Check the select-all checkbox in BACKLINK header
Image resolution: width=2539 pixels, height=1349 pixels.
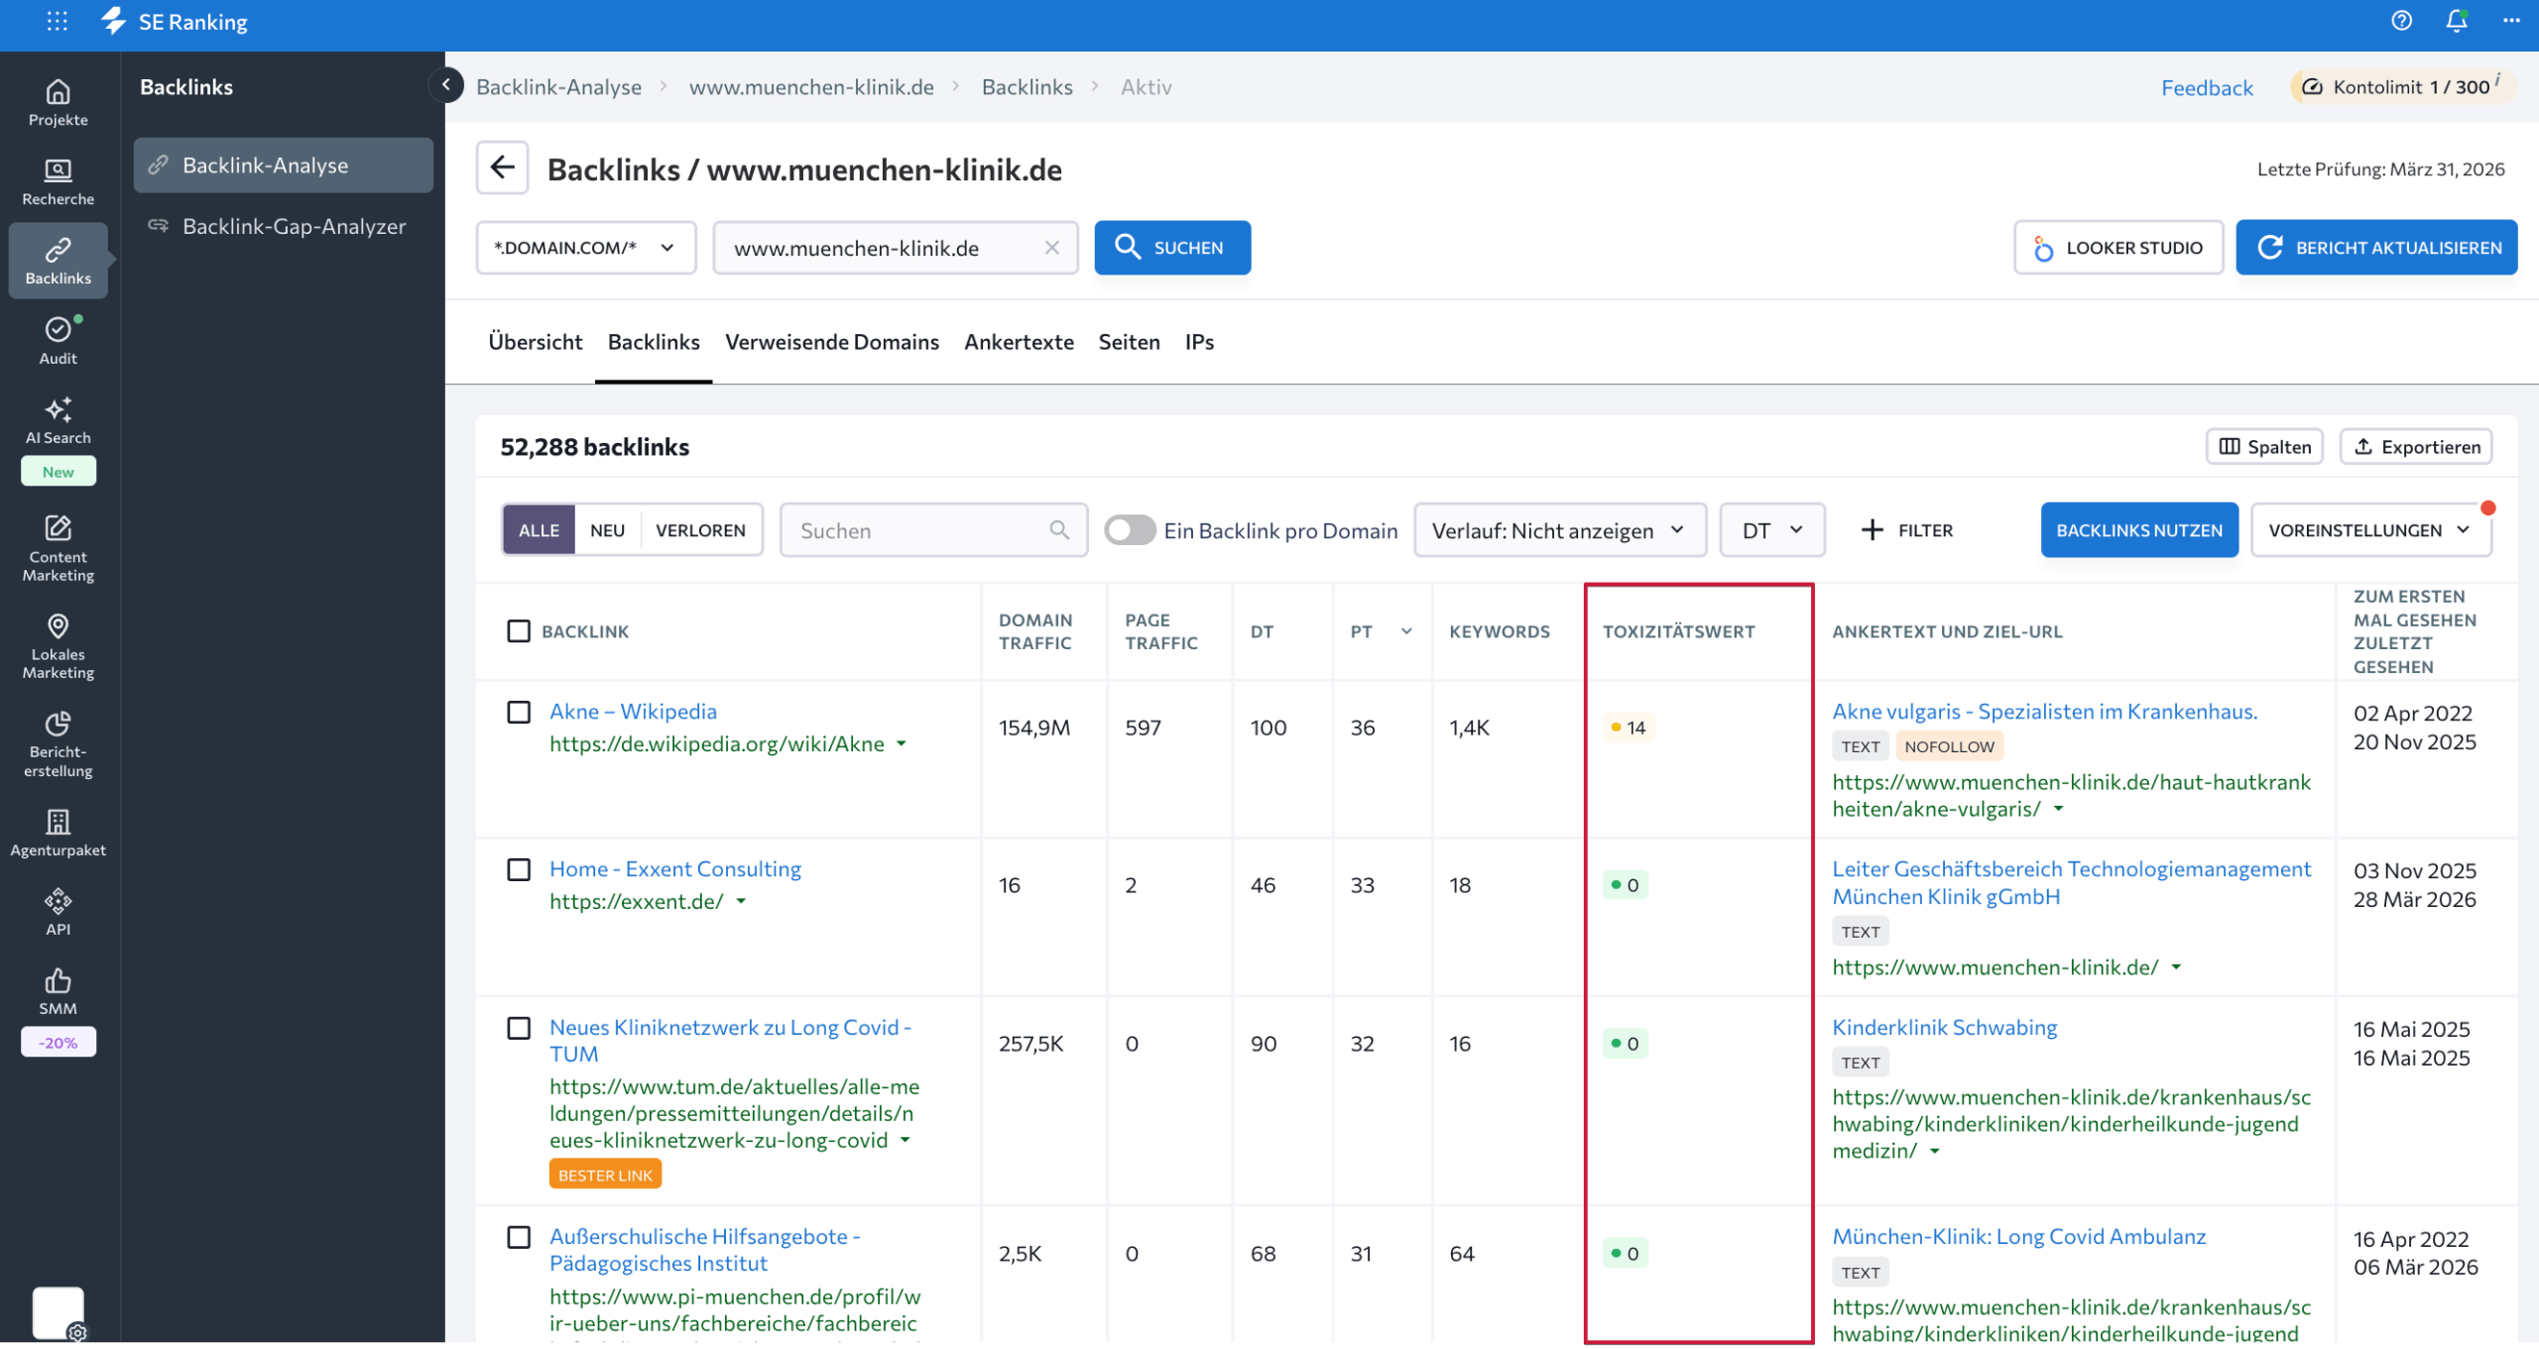[x=520, y=630]
